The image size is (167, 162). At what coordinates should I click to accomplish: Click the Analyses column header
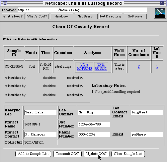tap(93, 53)
